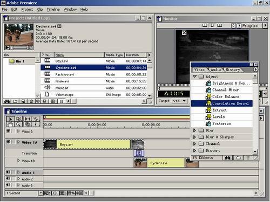Select the Cyclers.avi clip on Video 1B
Viewport: 270px width, 202px height.
coord(166,163)
